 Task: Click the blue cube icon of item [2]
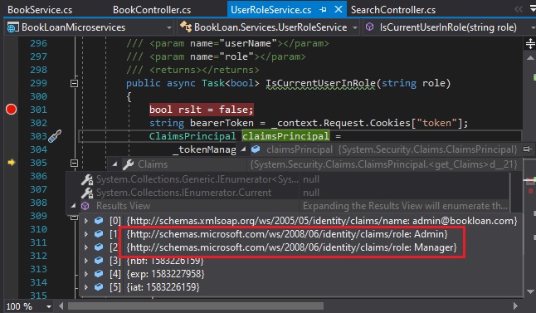click(x=99, y=247)
